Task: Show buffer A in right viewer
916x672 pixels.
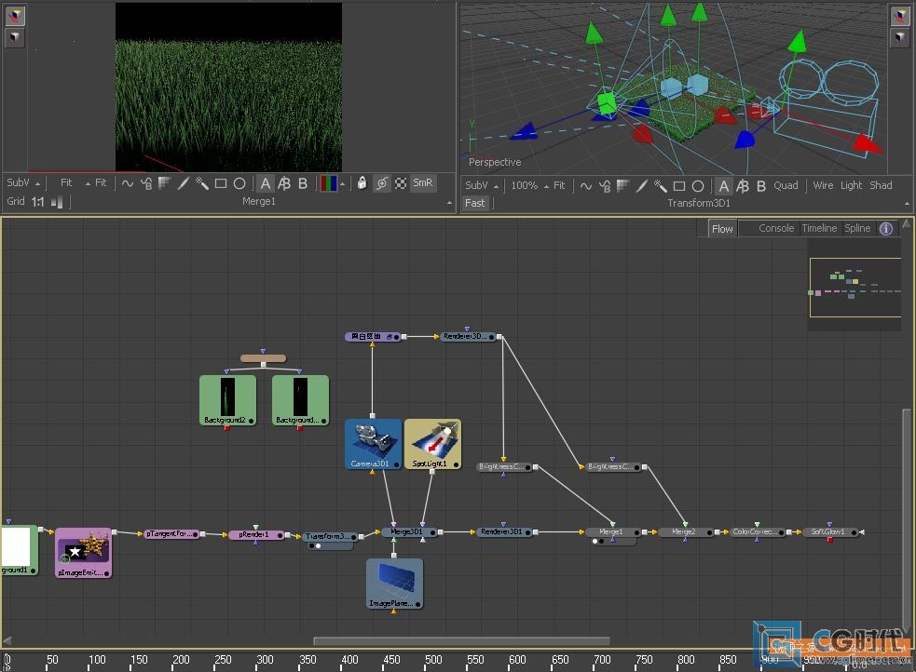Action: [x=724, y=186]
